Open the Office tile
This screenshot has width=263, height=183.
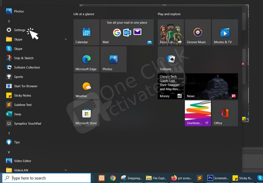[225, 113]
